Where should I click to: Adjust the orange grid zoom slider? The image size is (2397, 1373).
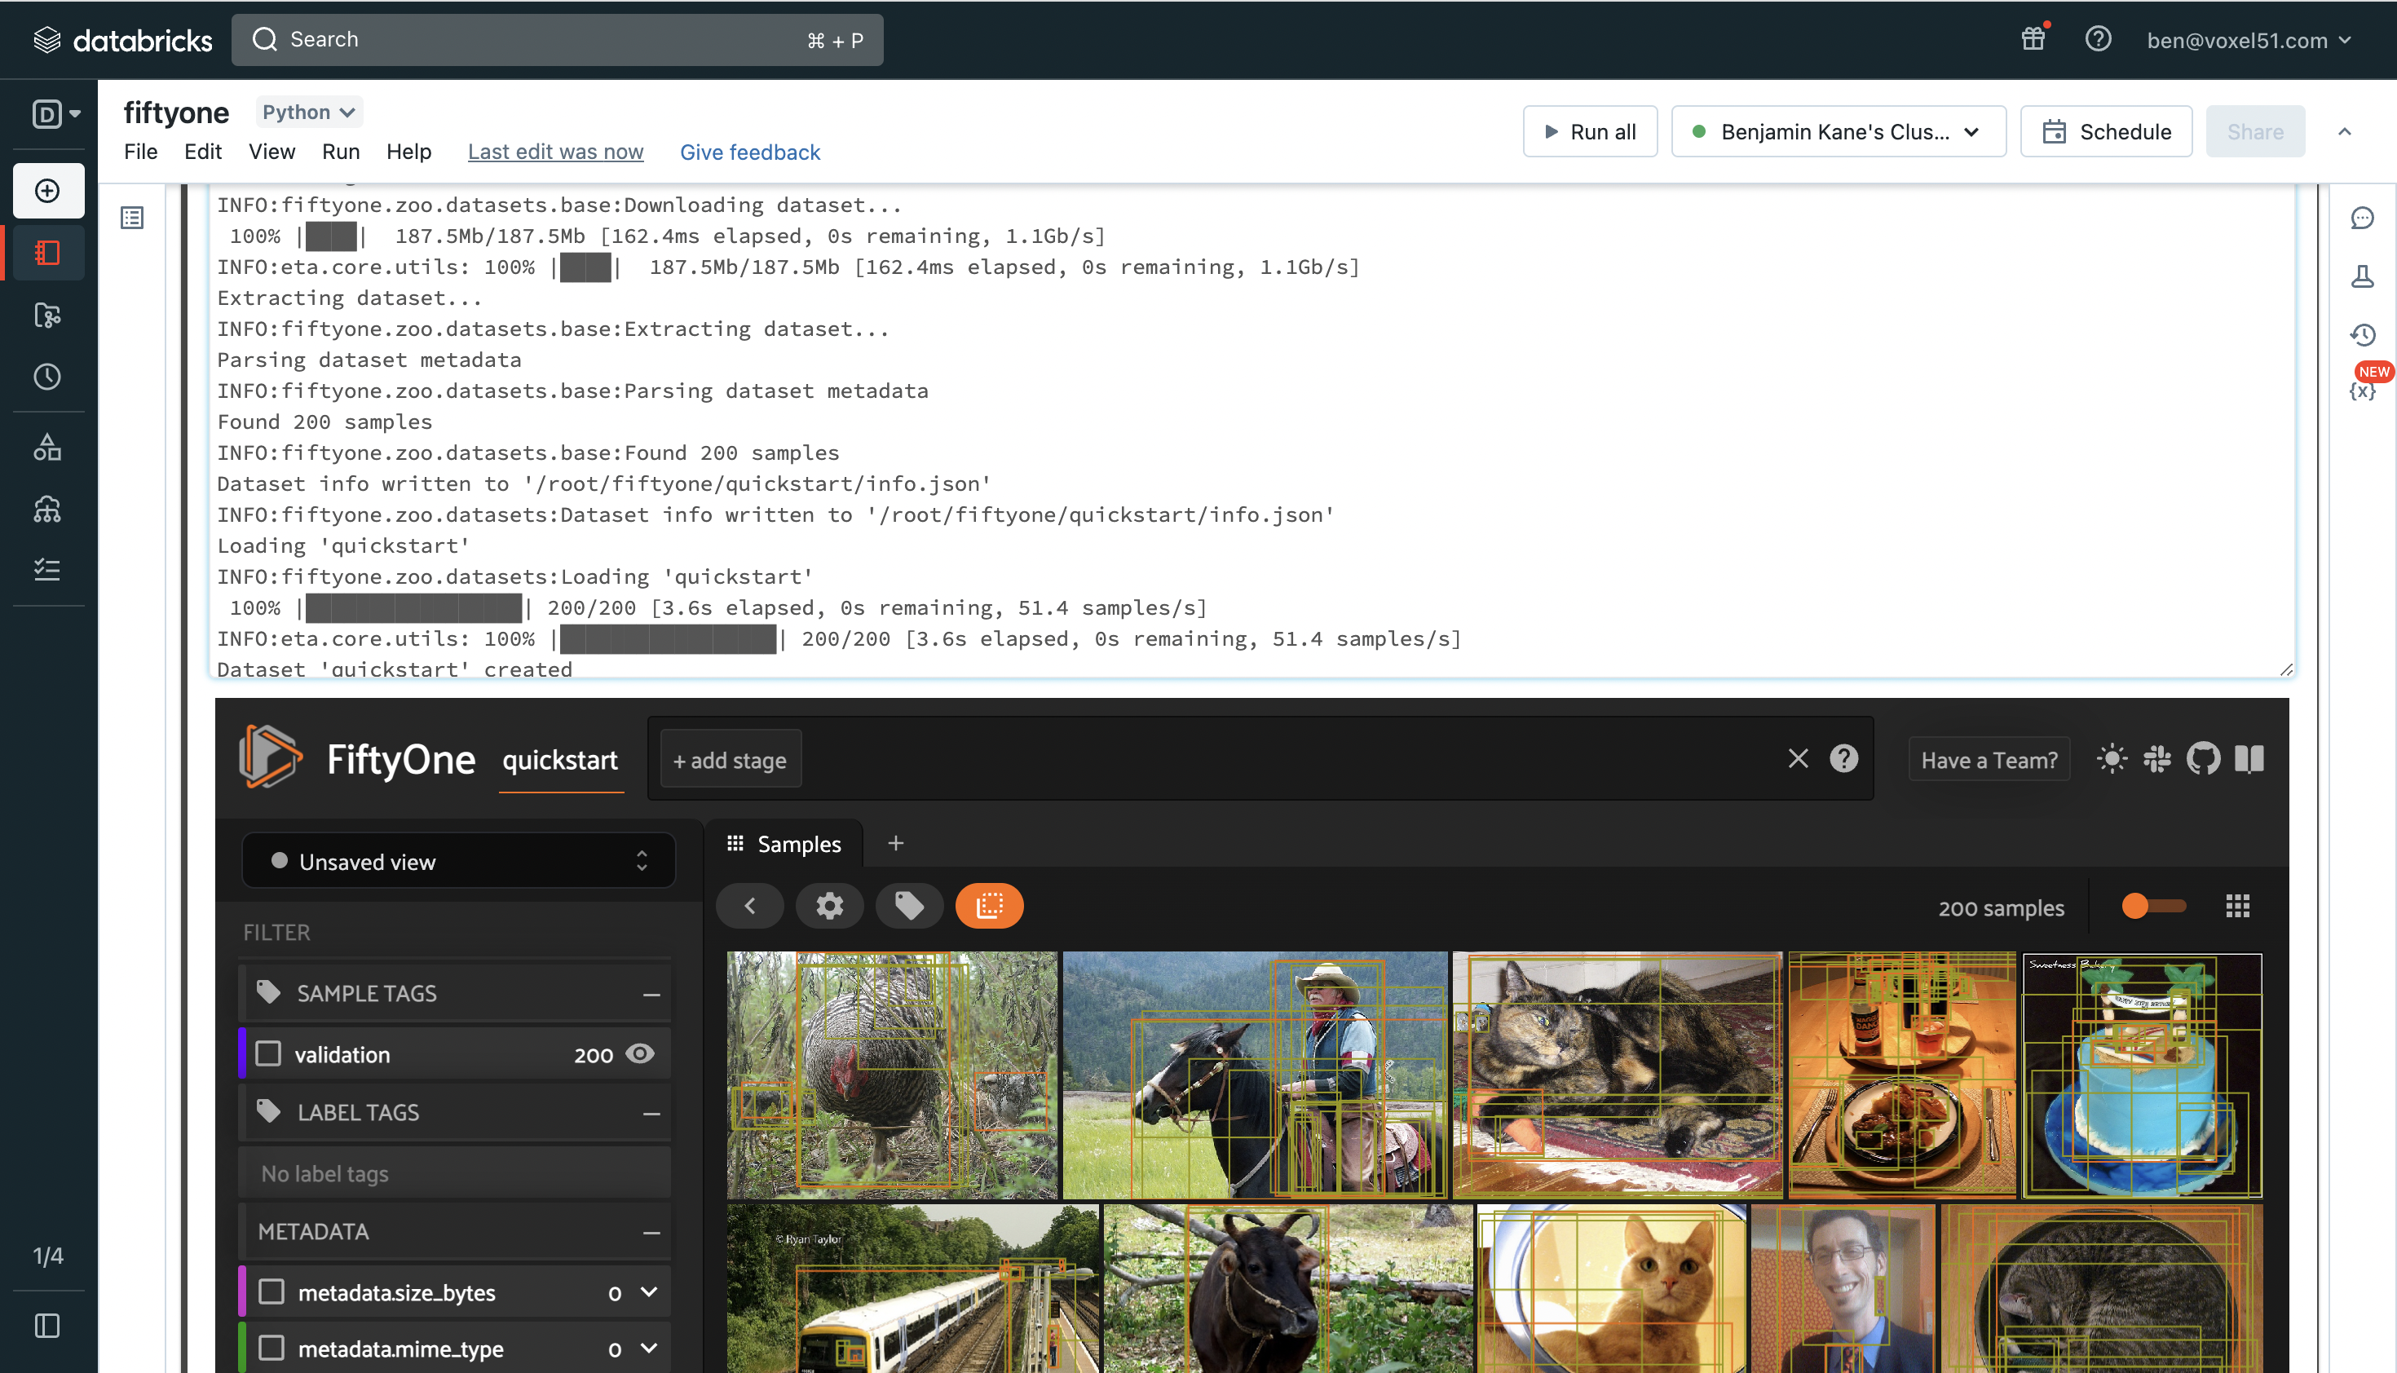coord(2136,906)
